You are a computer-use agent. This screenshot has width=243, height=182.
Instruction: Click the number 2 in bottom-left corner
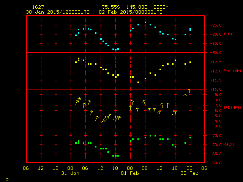click(7, 179)
